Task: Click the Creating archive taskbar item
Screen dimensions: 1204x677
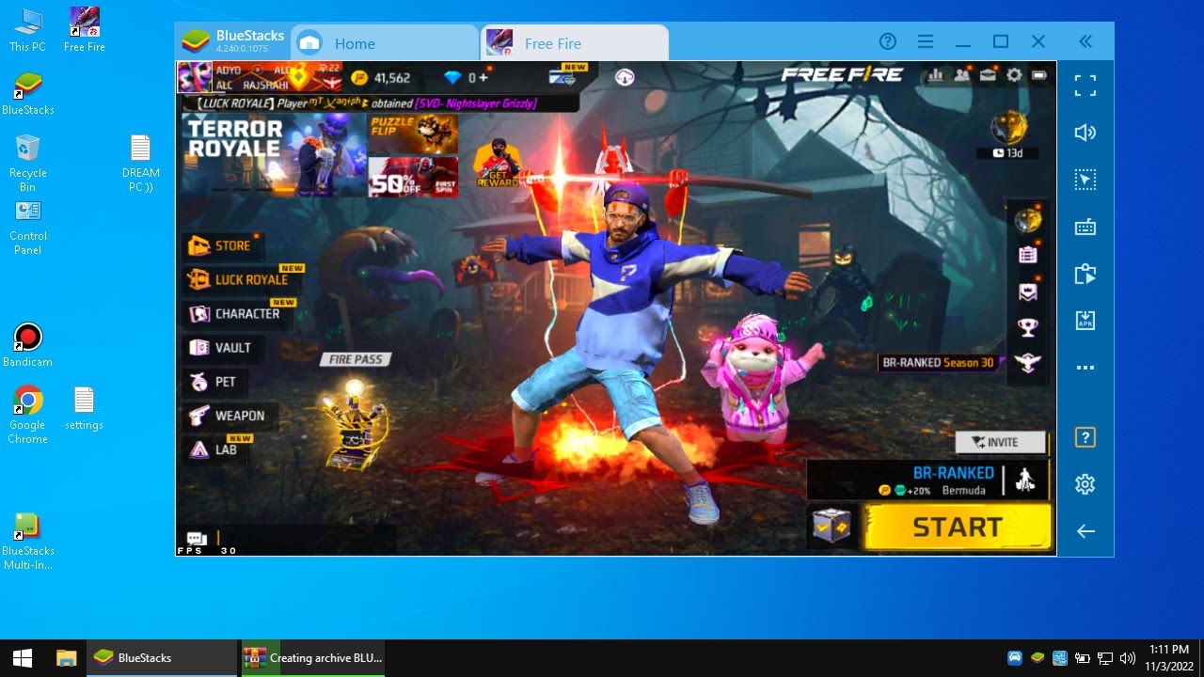Action: pos(313,658)
